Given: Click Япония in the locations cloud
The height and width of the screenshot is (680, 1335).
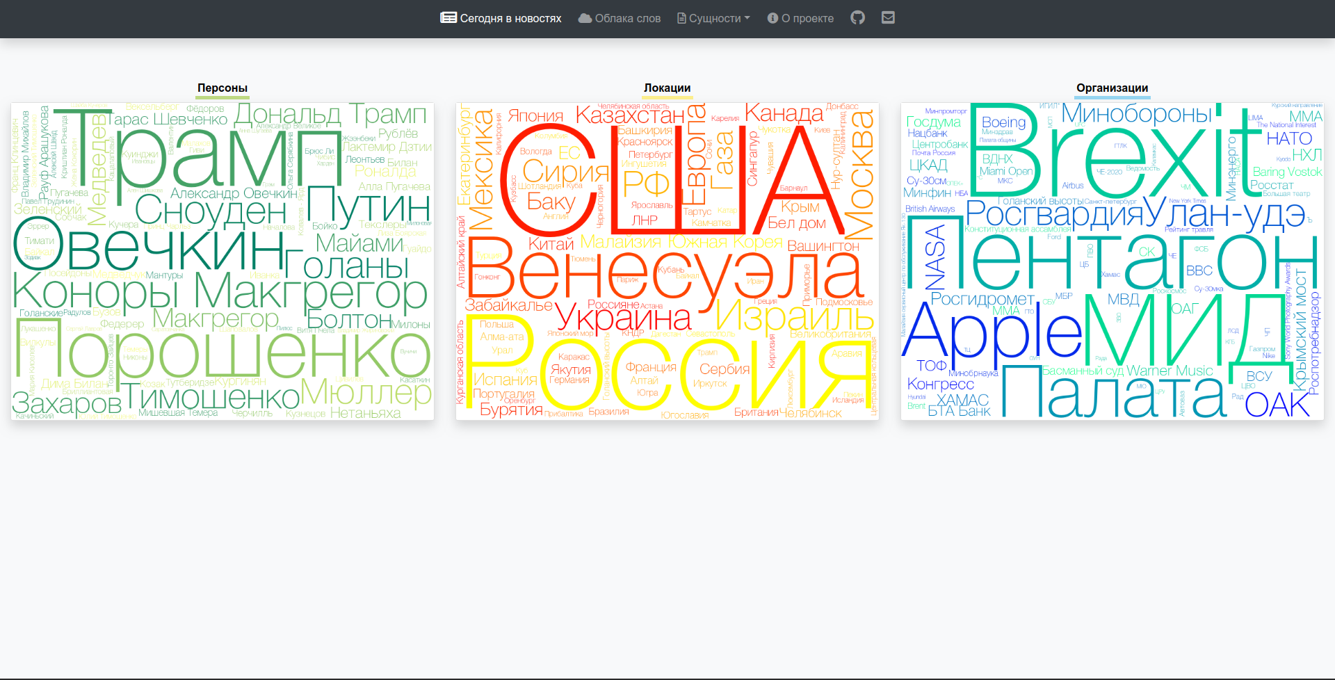Looking at the screenshot, I should coord(535,115).
